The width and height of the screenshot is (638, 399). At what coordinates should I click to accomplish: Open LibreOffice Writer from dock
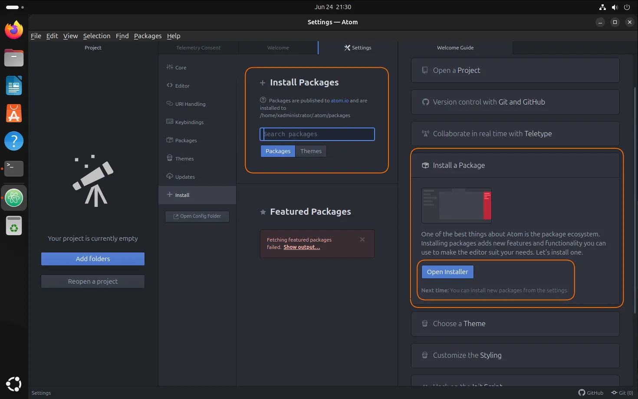coord(14,85)
